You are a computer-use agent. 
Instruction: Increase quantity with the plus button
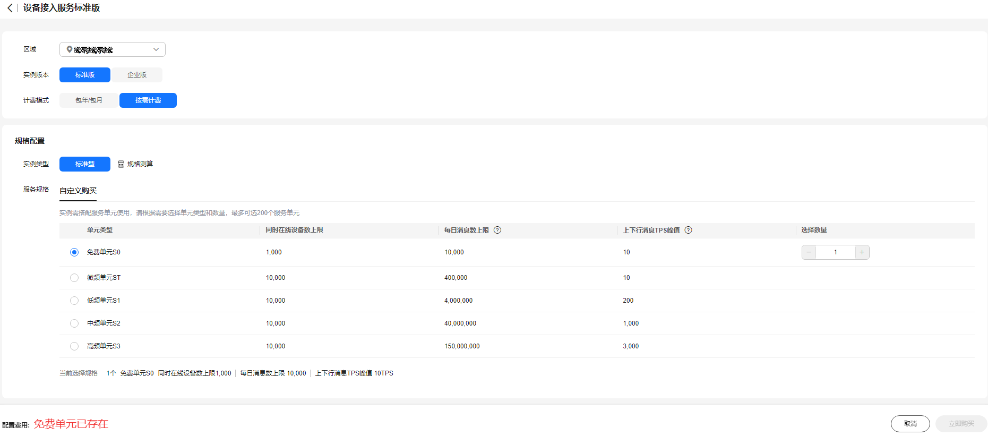(862, 252)
